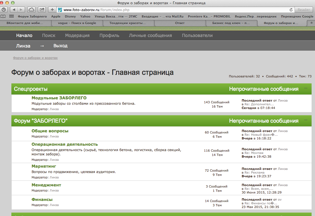Click the Share icon in toolbar

click(42, 9)
